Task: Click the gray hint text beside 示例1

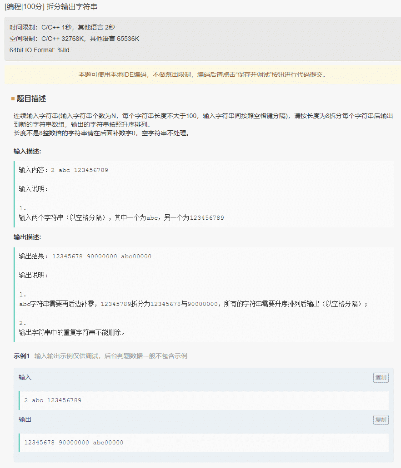Action: (111, 356)
